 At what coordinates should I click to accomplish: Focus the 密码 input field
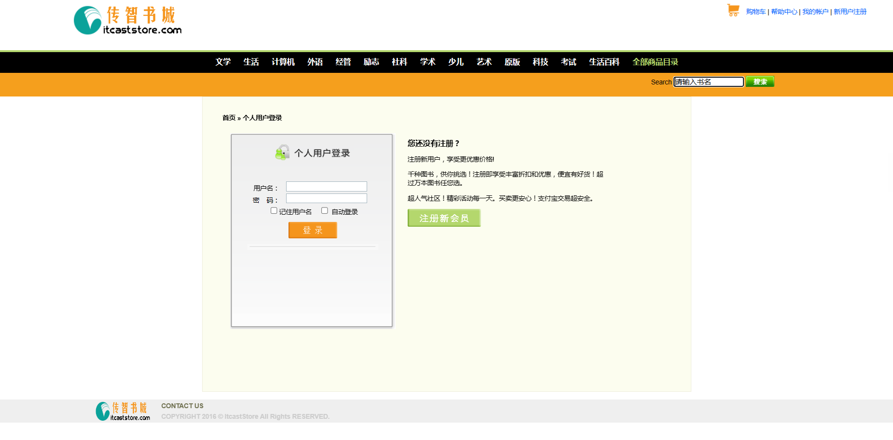click(x=327, y=198)
